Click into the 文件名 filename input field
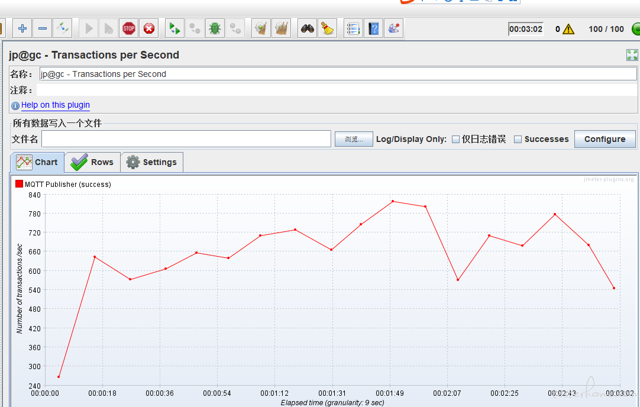 point(186,139)
